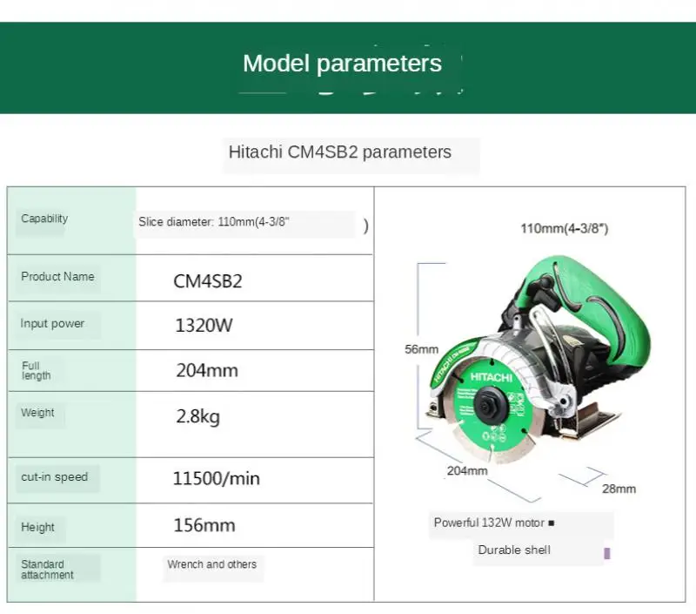
Task: Click the 'Capability' row label
Action: [x=44, y=219]
